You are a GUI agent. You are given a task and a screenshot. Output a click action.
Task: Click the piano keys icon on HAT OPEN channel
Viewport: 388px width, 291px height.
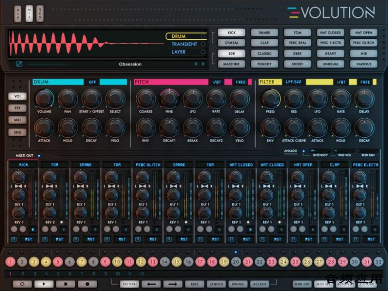coord(293,239)
